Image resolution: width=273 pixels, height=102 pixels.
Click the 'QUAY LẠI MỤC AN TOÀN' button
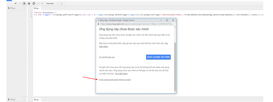(x=158, y=57)
